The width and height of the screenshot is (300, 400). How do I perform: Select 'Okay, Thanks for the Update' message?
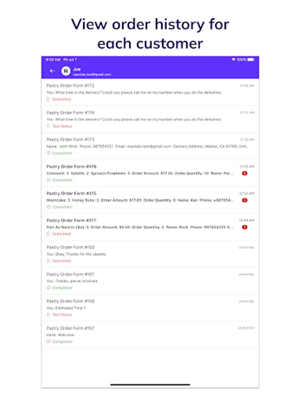click(76, 254)
